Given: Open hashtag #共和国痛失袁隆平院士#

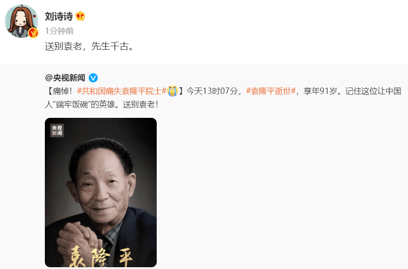Looking at the screenshot, I should click(x=122, y=91).
